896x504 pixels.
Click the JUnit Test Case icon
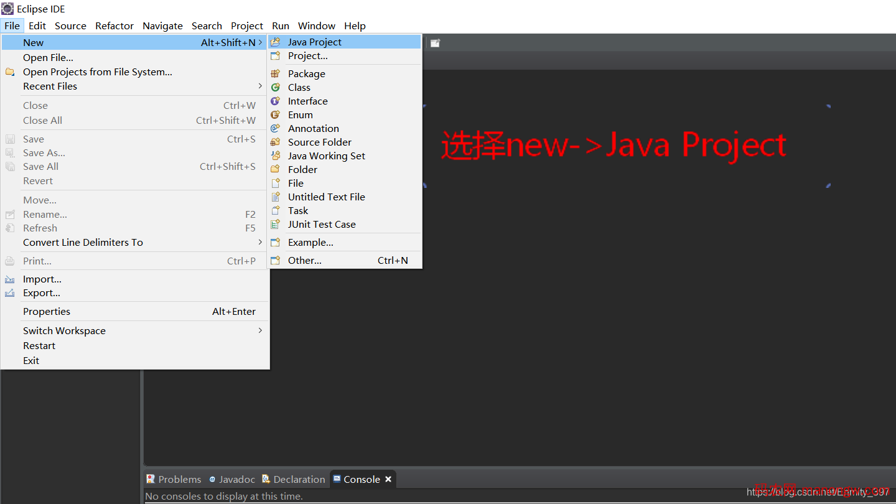click(x=275, y=224)
